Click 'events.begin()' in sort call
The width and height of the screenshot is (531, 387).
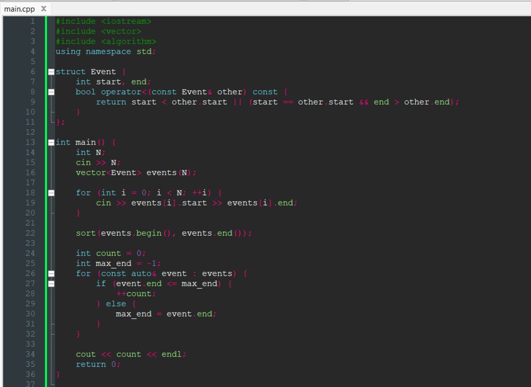point(136,234)
